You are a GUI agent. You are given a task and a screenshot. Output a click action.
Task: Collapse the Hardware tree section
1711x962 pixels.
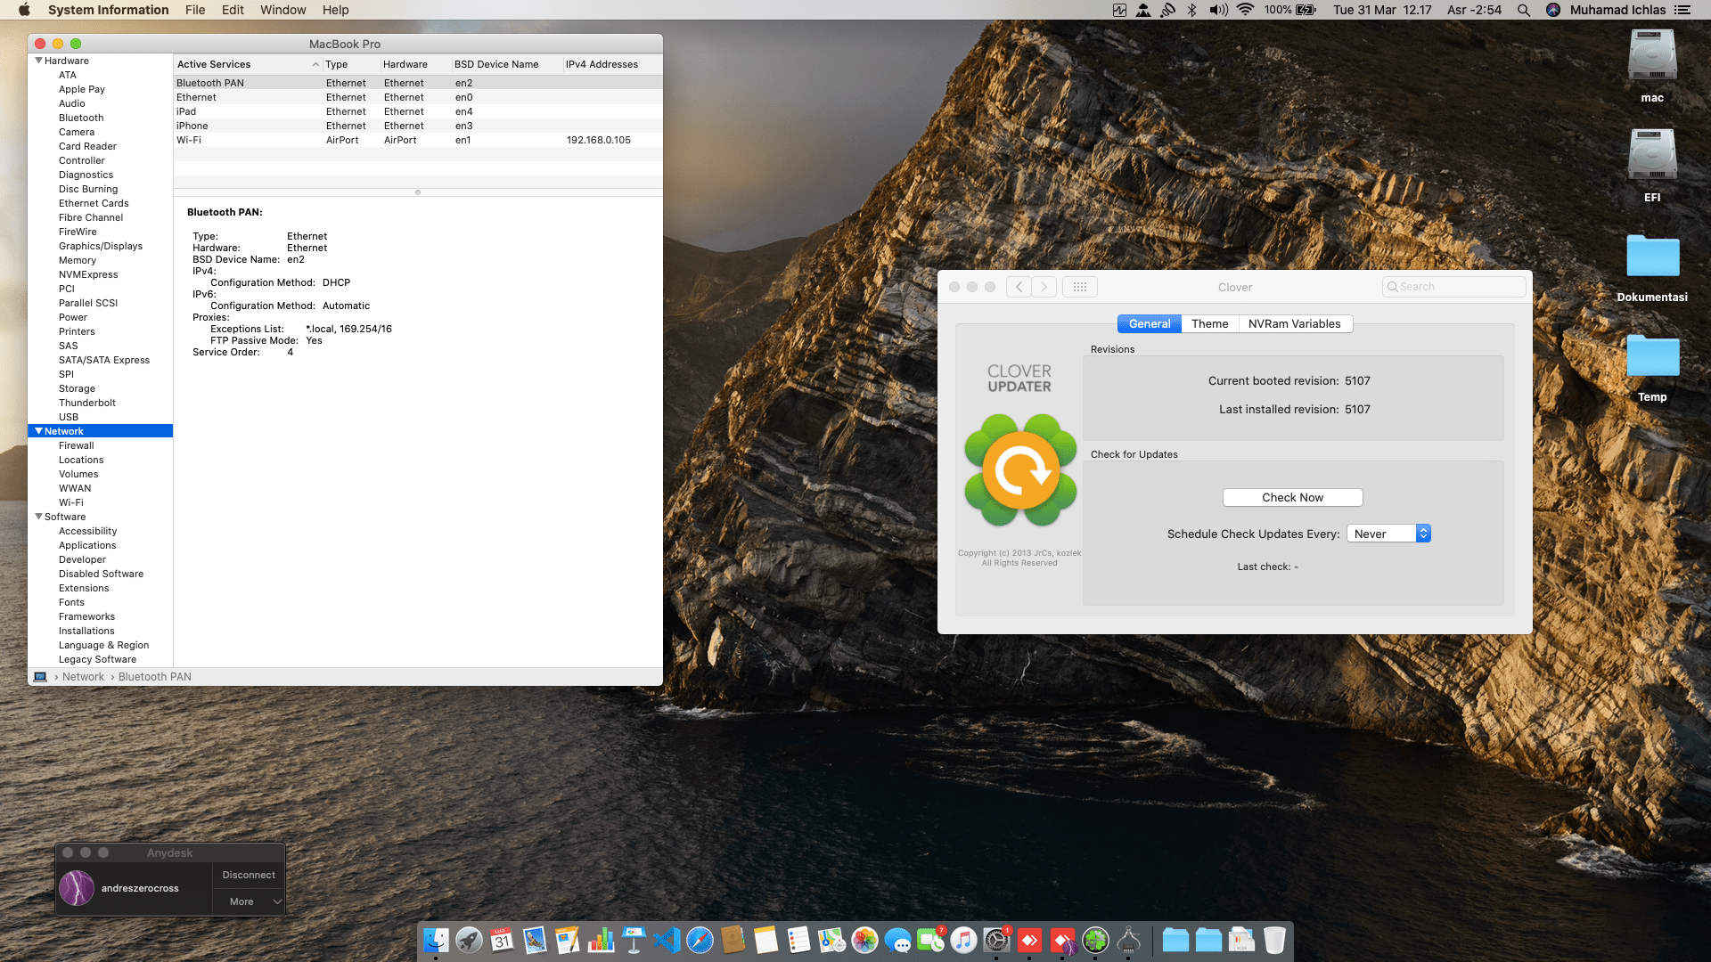click(x=38, y=61)
